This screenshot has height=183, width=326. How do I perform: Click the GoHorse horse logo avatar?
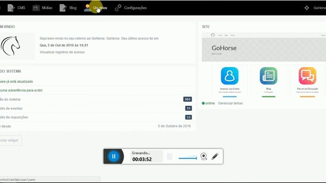tap(10, 46)
